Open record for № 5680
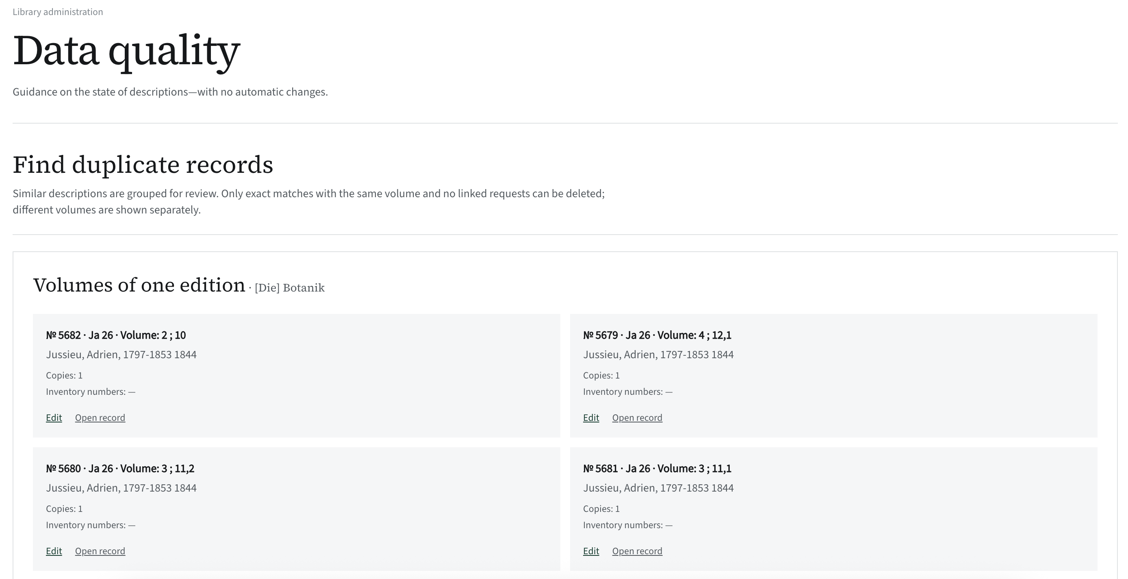This screenshot has height=579, width=1128. click(x=100, y=551)
